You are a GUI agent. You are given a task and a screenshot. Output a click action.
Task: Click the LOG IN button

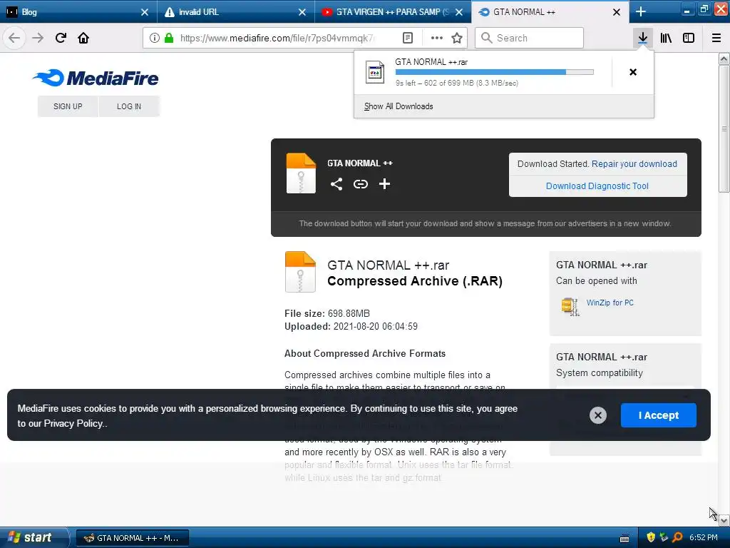(129, 106)
